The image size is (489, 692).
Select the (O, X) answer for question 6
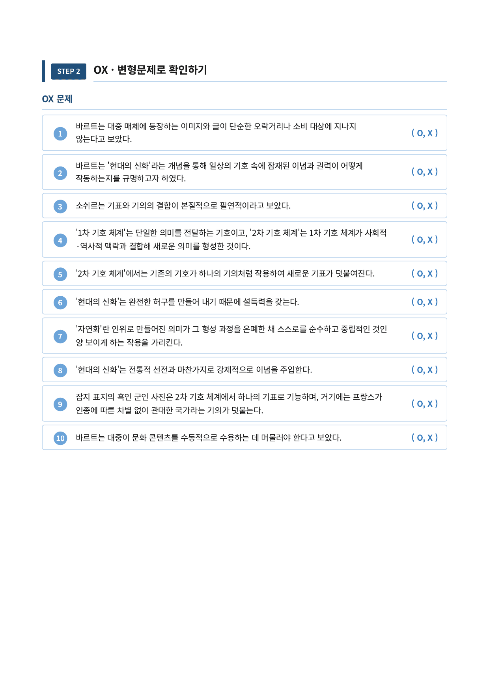pos(425,302)
